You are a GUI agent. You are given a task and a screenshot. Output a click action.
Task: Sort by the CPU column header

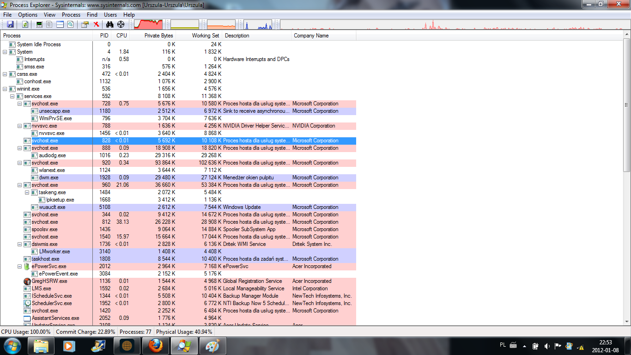(121, 36)
